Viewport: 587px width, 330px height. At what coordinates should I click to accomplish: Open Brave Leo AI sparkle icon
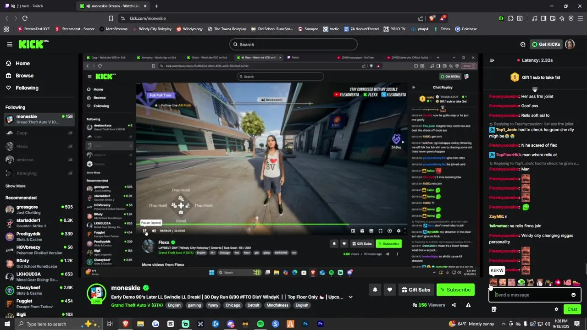click(x=562, y=18)
